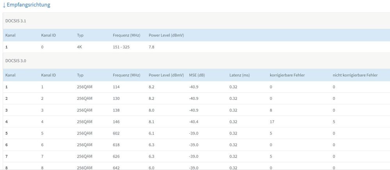This screenshot has width=390, height=170.
Task: Click the 642 frequency cell in the last row
Action: [x=116, y=168]
